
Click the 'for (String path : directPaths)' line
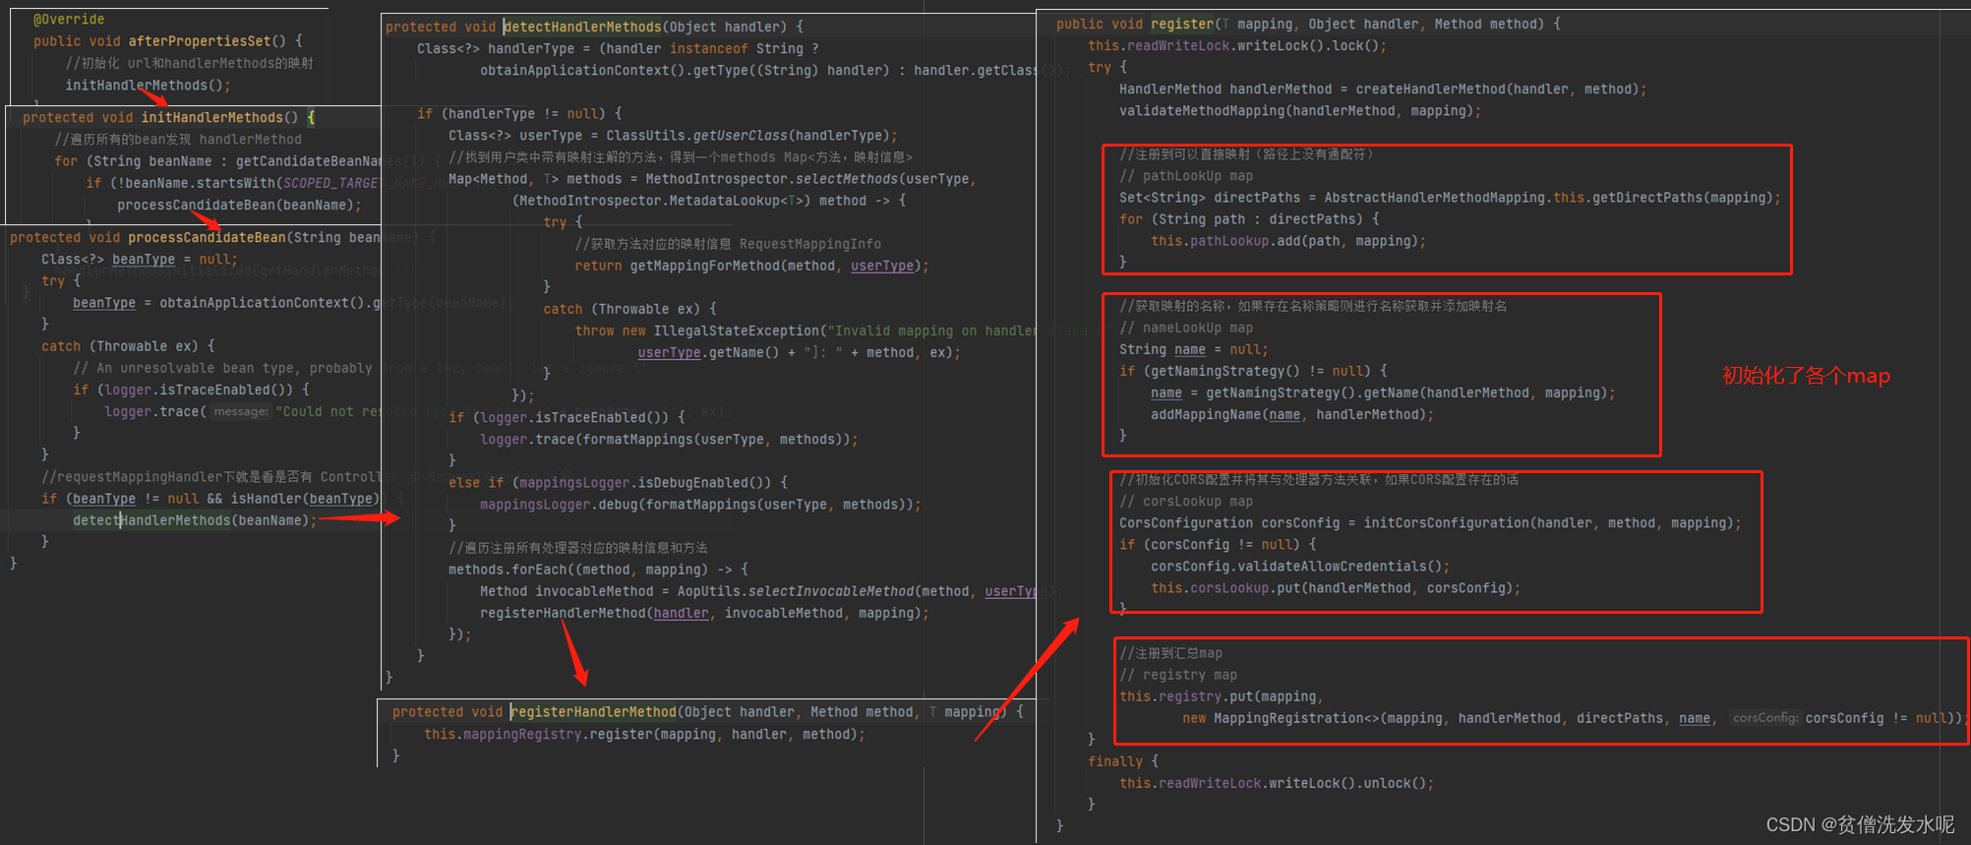pos(1249,219)
